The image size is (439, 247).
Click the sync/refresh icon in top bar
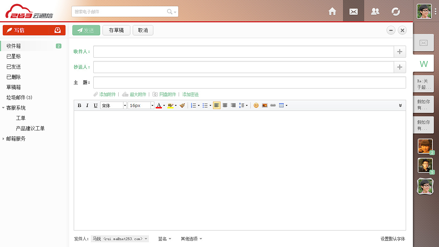click(396, 11)
